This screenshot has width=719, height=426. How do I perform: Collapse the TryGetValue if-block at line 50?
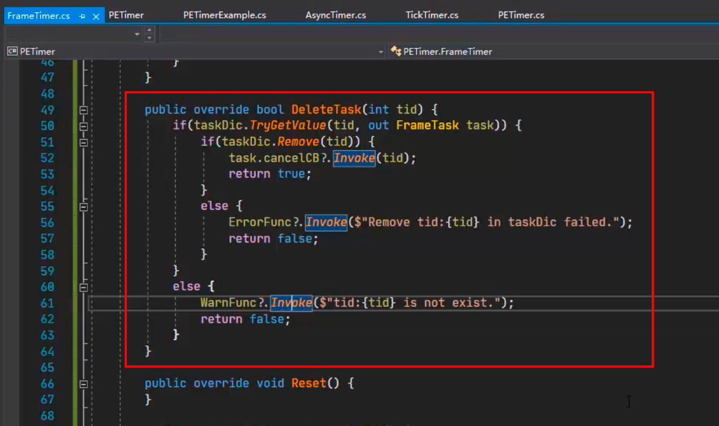pyautogui.click(x=83, y=126)
